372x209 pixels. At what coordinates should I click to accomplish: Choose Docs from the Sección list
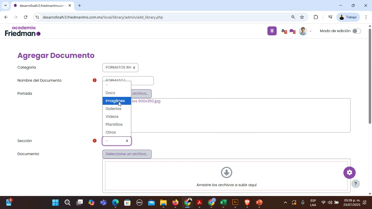coord(117,93)
